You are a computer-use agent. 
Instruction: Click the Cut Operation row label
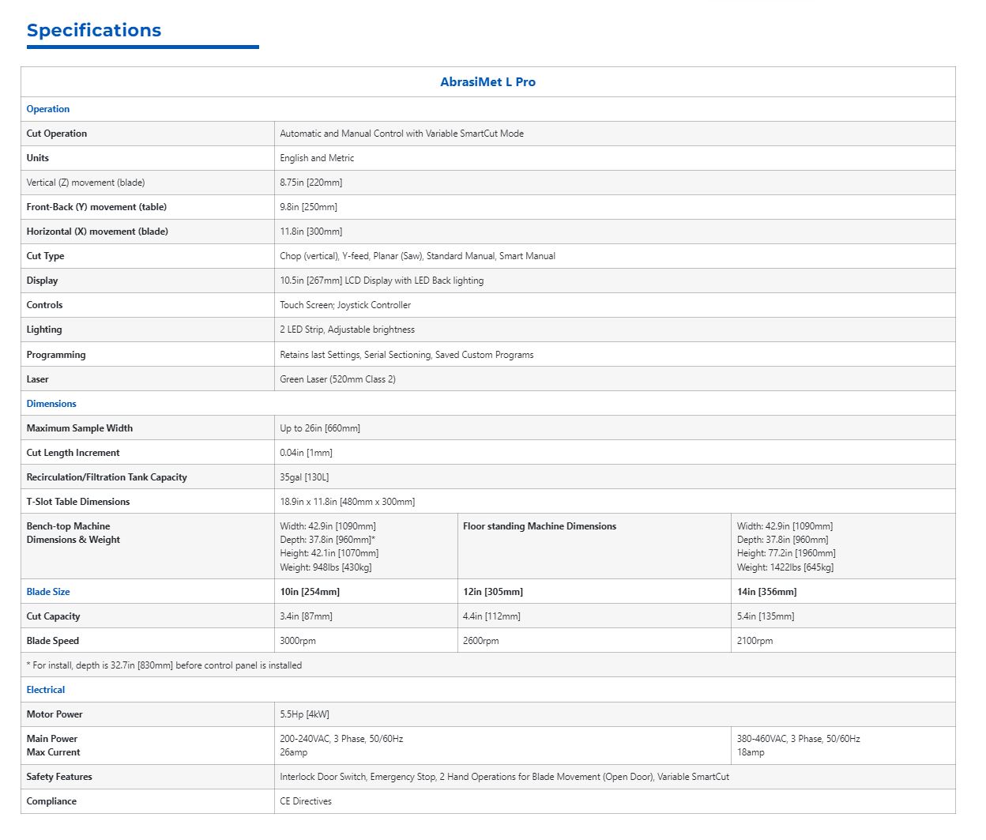(57, 134)
